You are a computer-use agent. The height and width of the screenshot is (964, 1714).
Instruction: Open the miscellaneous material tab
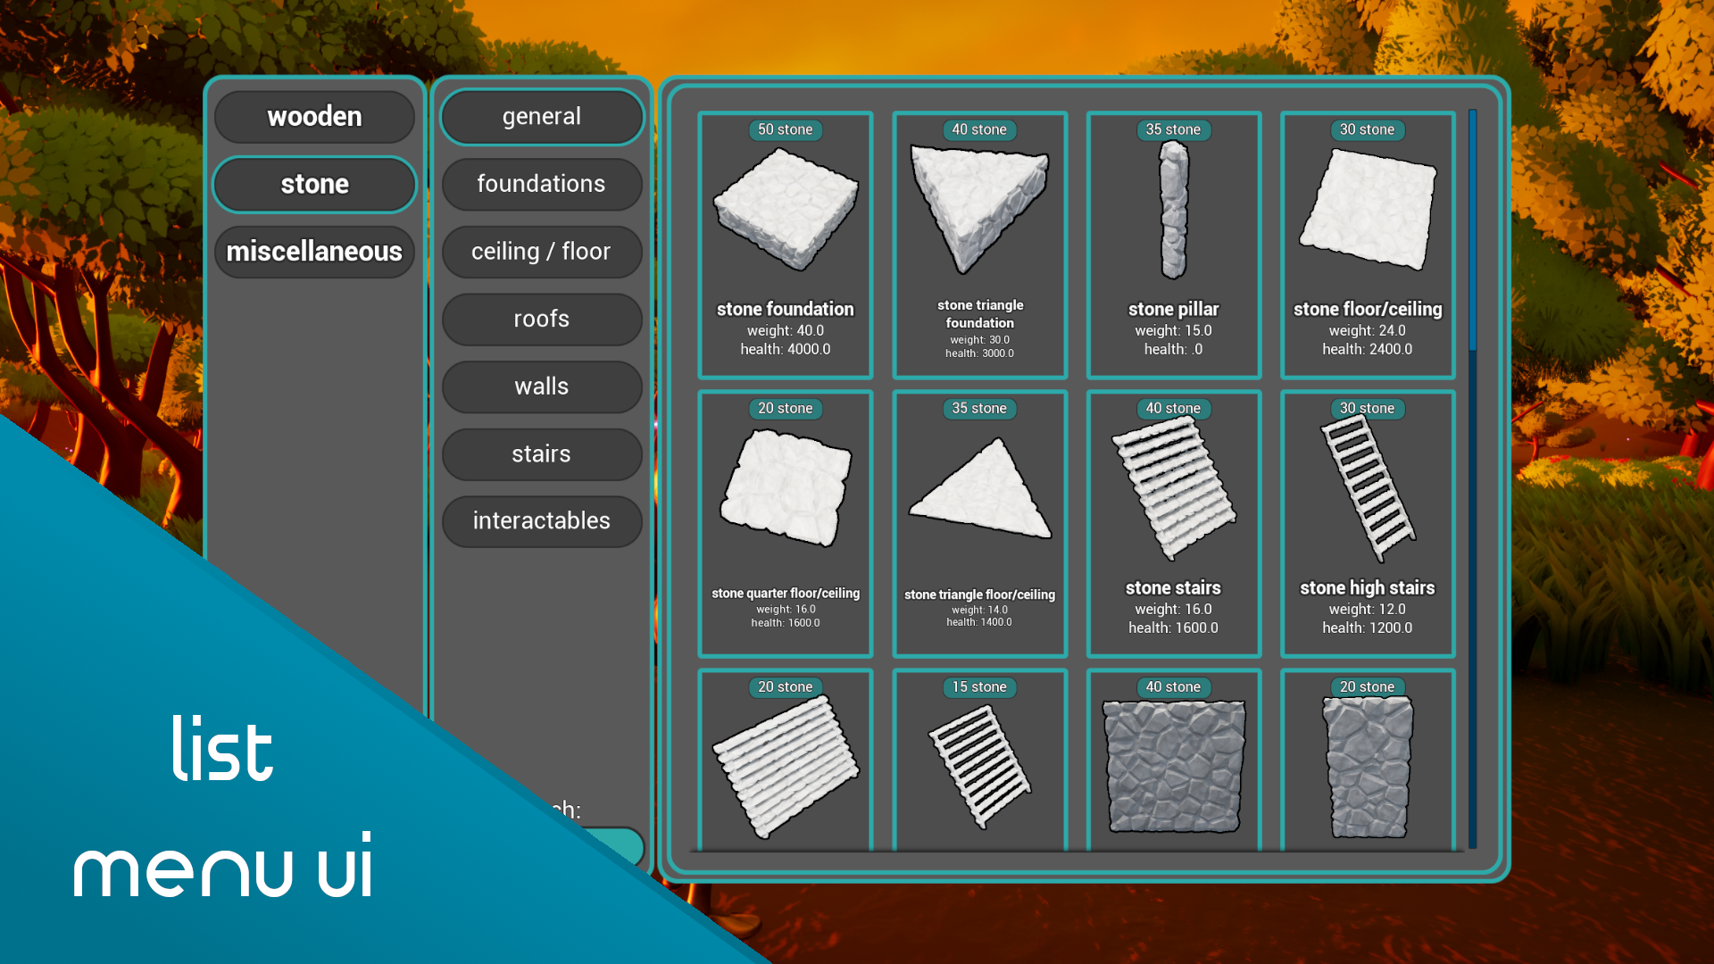(x=314, y=252)
